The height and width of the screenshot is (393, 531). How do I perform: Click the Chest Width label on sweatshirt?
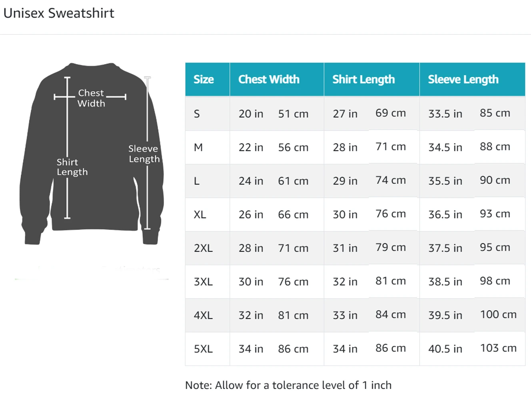pyautogui.click(x=91, y=98)
